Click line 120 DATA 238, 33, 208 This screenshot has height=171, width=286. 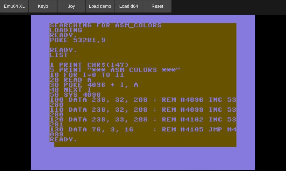[x=143, y=122]
